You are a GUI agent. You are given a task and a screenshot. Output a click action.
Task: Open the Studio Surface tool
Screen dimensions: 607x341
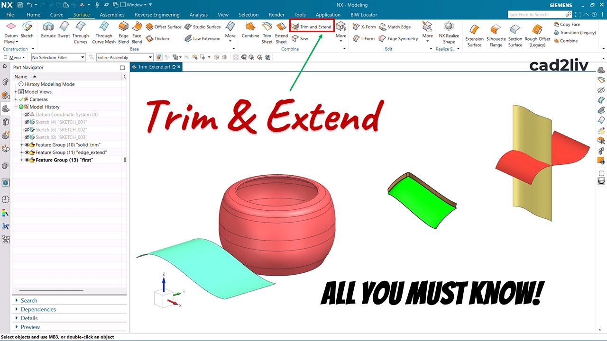click(x=202, y=27)
